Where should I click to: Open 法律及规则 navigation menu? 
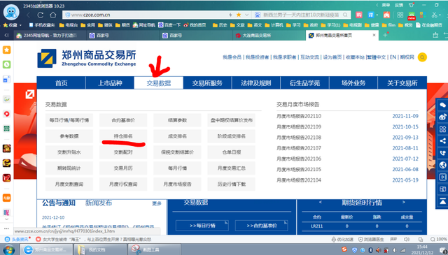click(x=256, y=83)
